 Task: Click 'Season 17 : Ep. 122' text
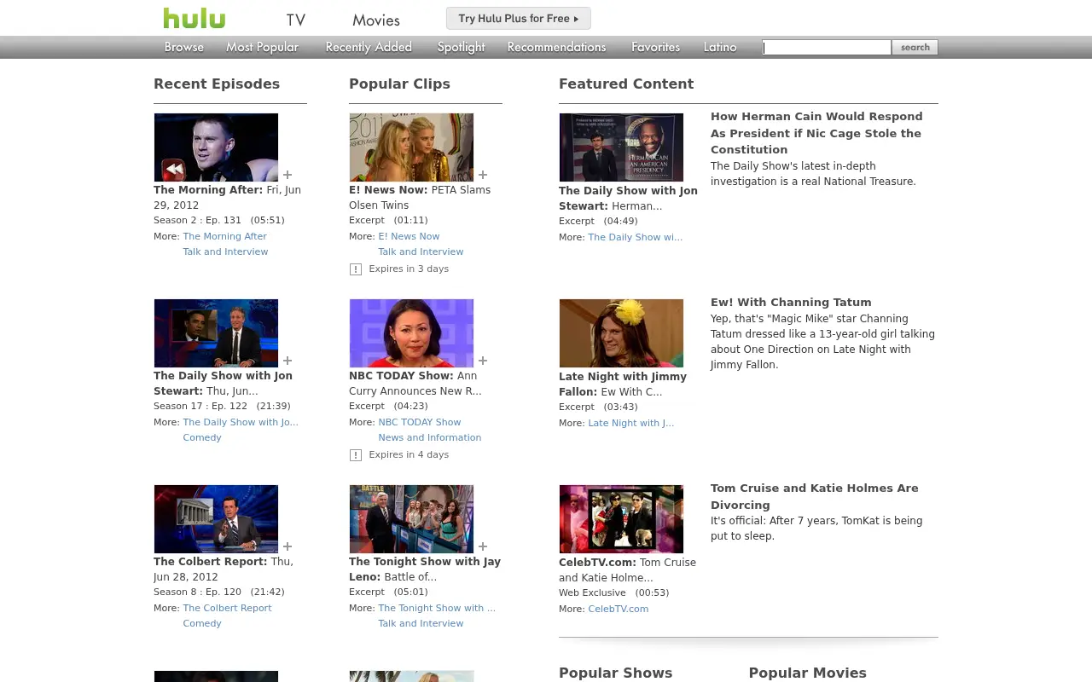click(x=200, y=406)
